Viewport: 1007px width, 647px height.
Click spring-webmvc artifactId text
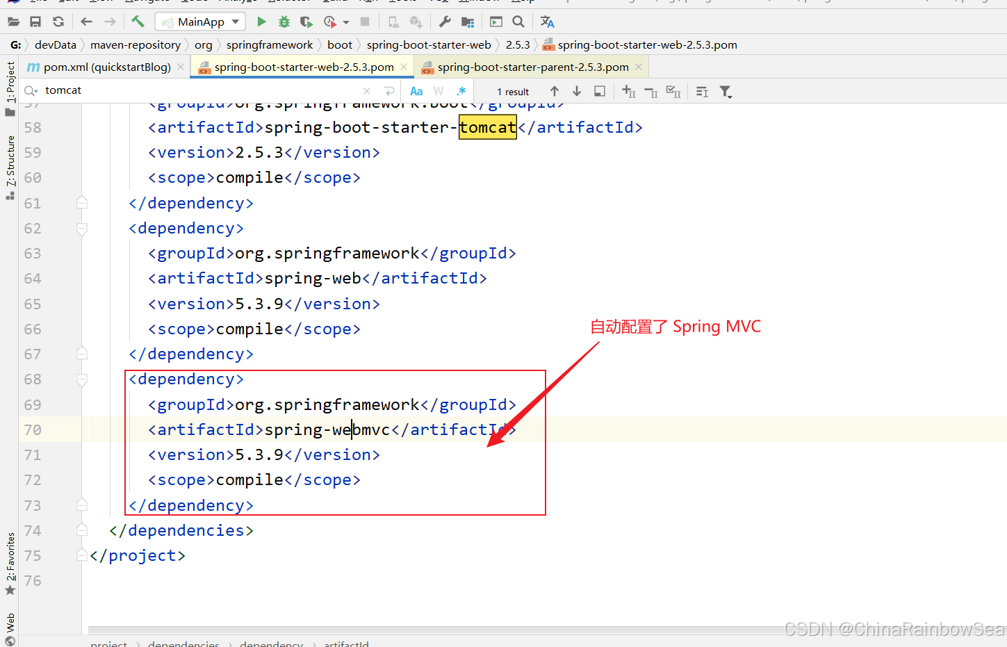point(327,429)
